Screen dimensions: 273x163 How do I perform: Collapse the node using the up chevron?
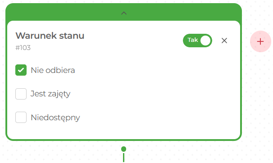124,13
